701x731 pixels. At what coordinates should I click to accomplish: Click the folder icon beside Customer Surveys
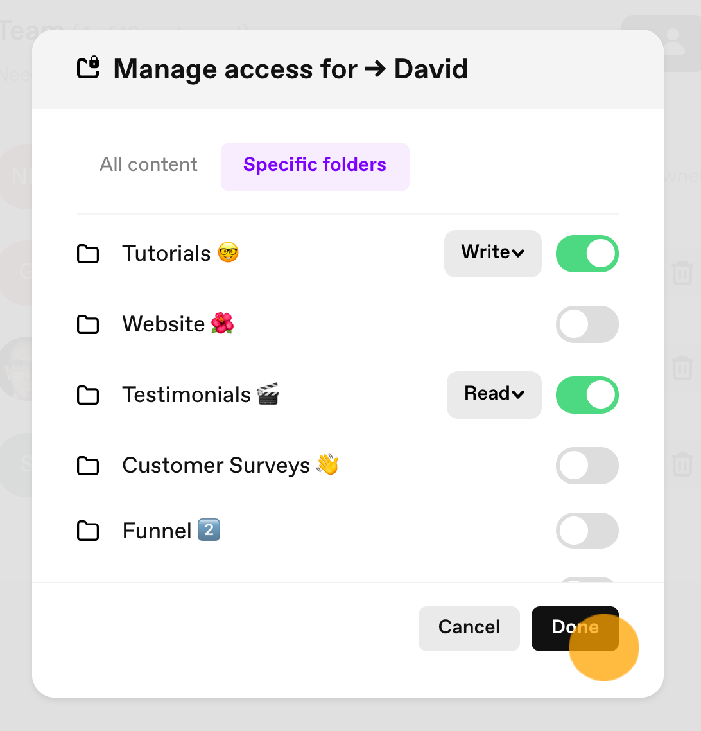pos(87,465)
